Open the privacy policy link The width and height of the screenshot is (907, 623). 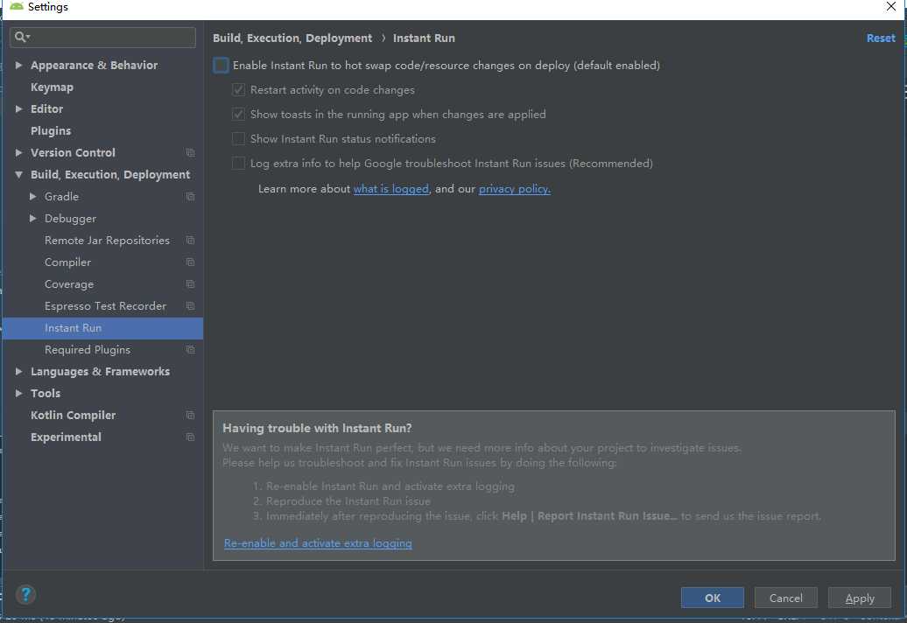[x=514, y=189]
